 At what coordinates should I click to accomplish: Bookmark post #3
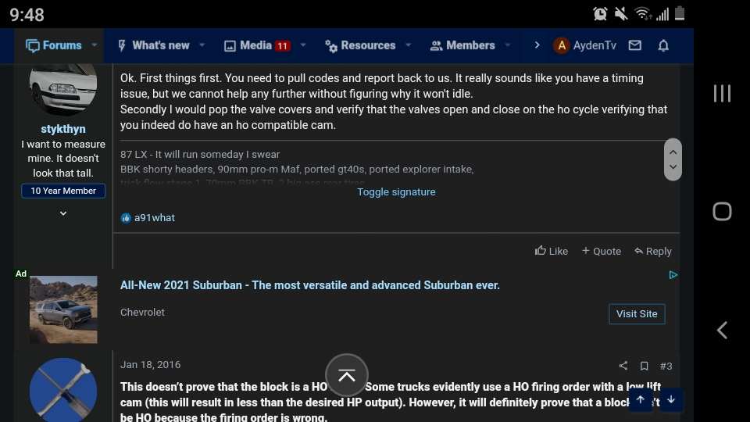point(645,366)
